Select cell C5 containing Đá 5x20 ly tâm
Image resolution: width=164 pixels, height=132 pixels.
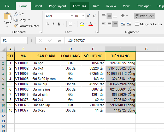click(46, 79)
